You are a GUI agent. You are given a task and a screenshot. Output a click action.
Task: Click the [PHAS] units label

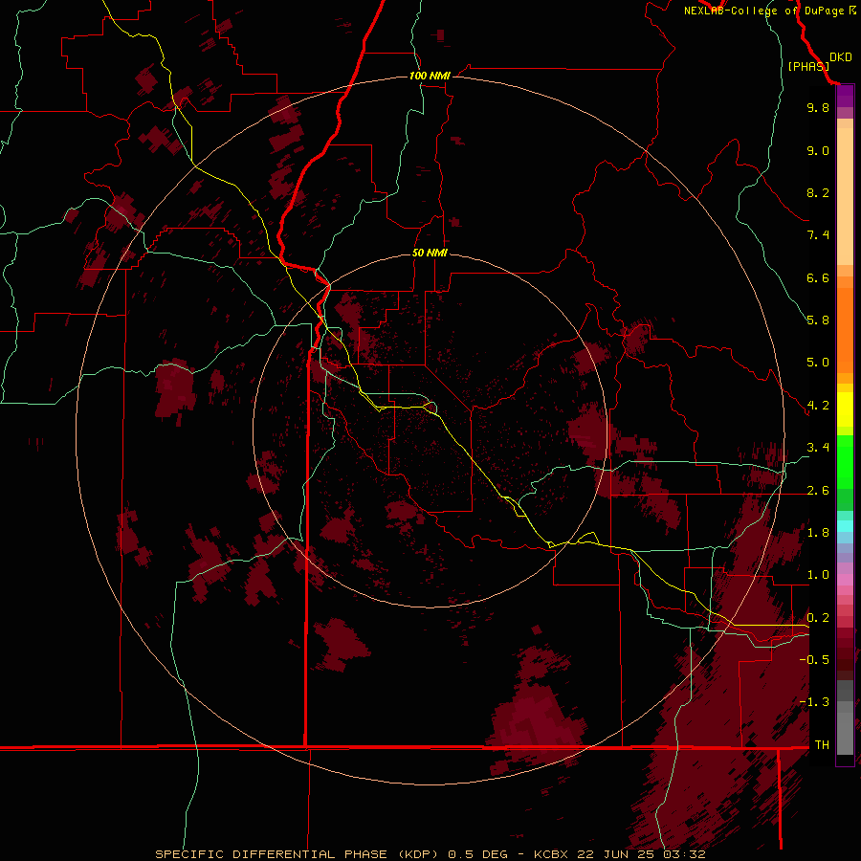tap(808, 66)
